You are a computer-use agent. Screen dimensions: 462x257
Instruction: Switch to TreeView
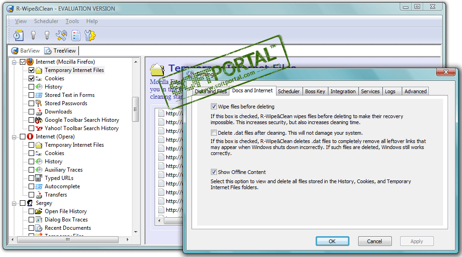60,51
